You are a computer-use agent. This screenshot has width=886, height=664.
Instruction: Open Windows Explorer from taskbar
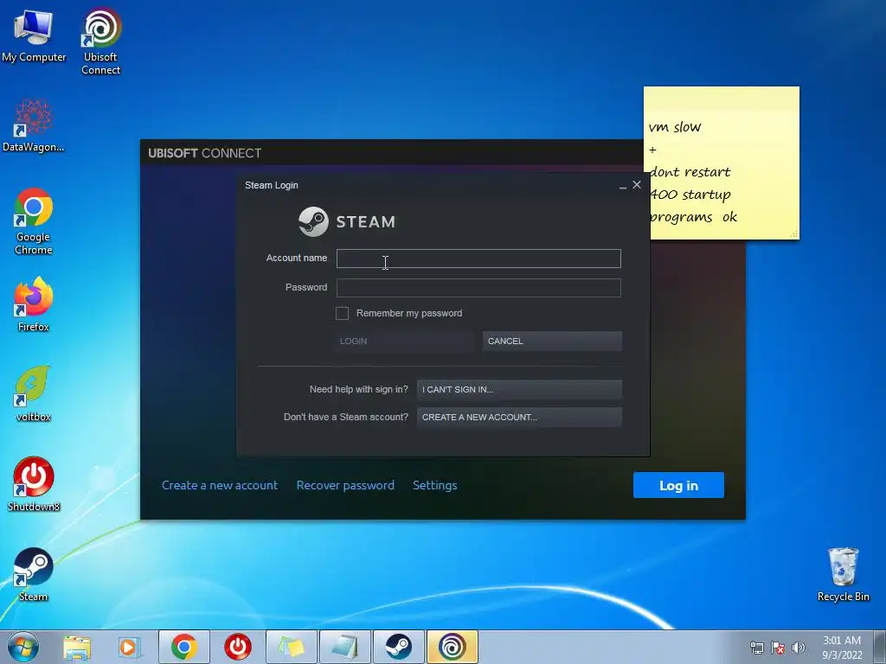(76, 647)
